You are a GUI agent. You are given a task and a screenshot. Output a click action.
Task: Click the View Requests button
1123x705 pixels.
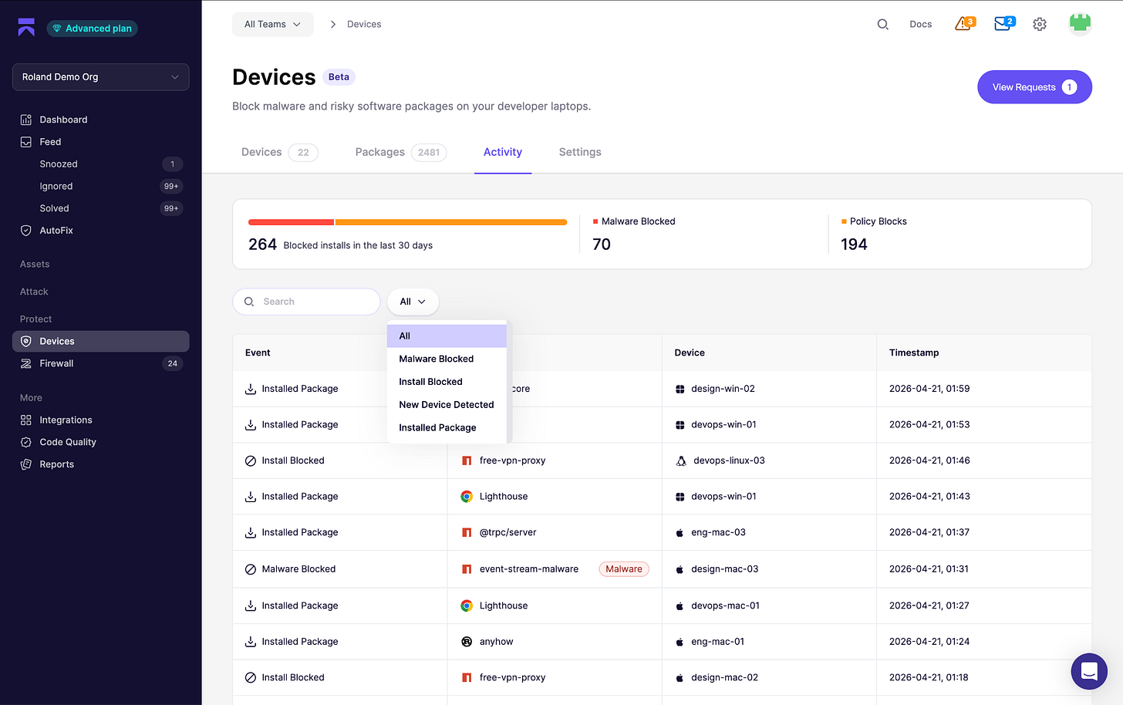pos(1034,86)
